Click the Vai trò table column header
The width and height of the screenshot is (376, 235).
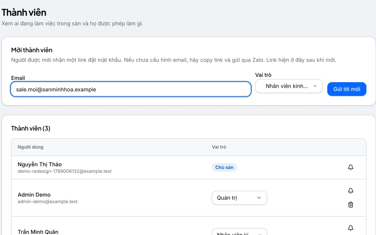click(219, 147)
